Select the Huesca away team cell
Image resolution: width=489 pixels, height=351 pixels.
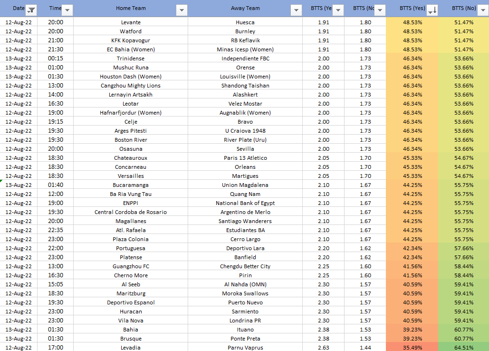click(245, 22)
